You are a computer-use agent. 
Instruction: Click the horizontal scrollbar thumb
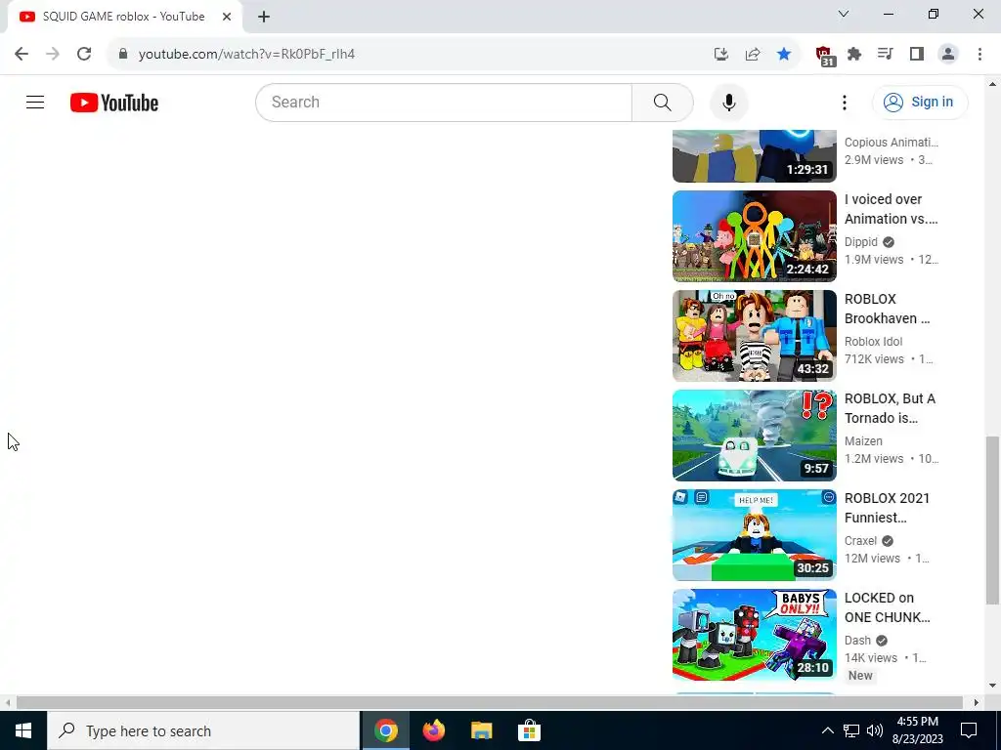click(x=489, y=702)
